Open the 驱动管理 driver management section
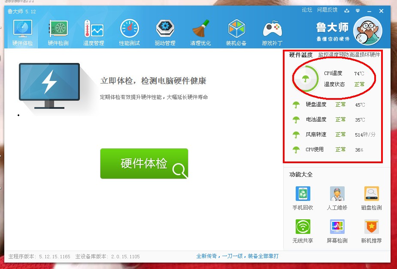This screenshot has width=397, height=269. [165, 33]
